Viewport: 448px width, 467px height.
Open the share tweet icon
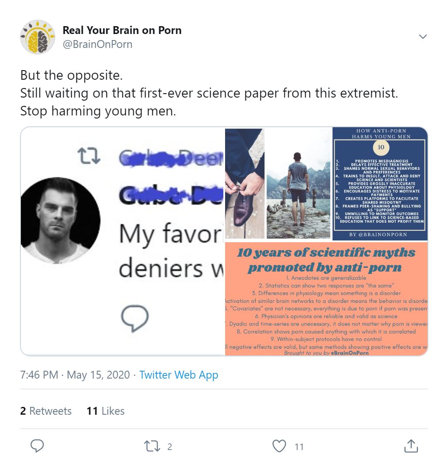pos(411,446)
